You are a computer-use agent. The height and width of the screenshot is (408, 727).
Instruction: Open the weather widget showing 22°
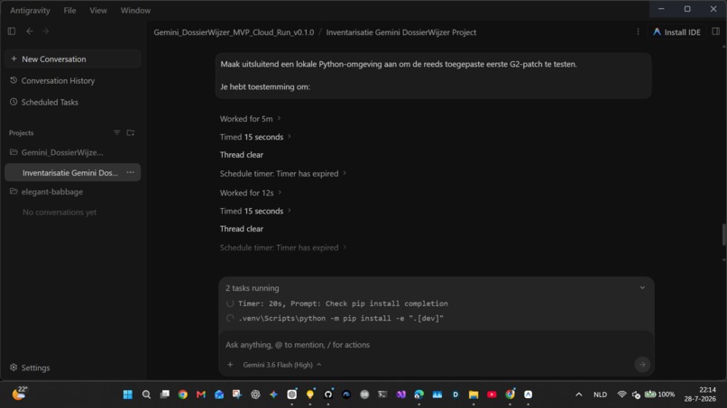(20, 394)
